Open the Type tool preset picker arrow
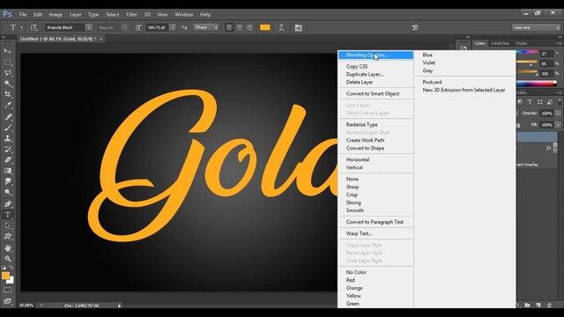Image resolution: width=564 pixels, height=317 pixels. tap(21, 27)
